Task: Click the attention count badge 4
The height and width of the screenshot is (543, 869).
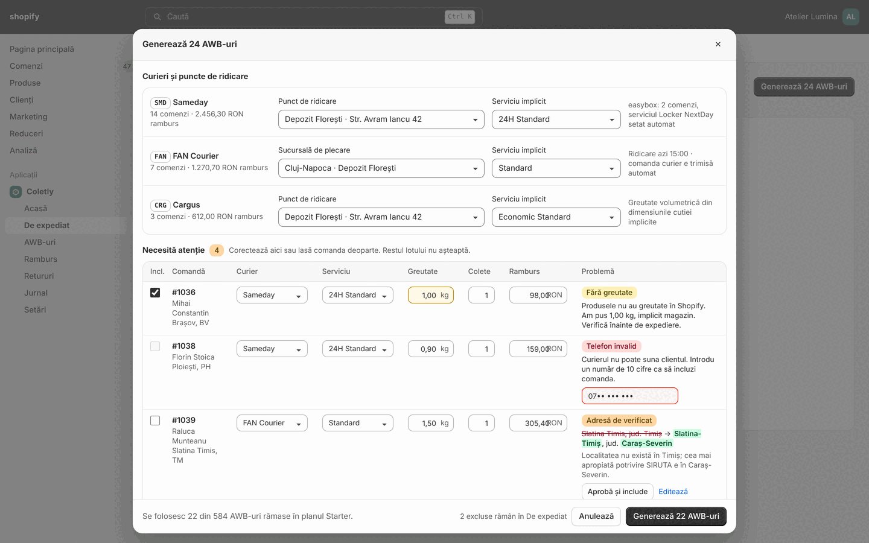Action: pyautogui.click(x=217, y=250)
